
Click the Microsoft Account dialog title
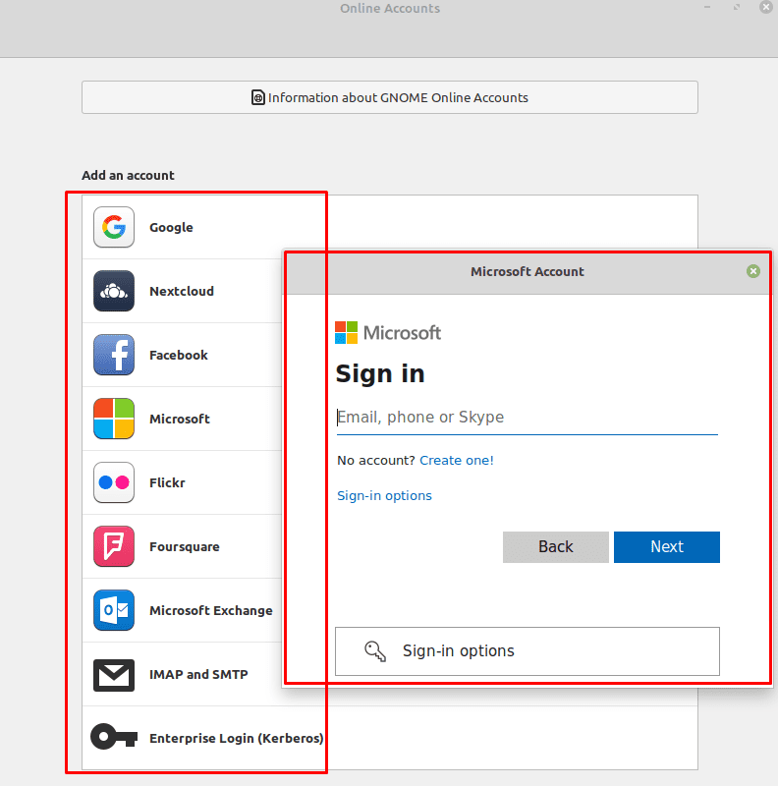pos(528,272)
